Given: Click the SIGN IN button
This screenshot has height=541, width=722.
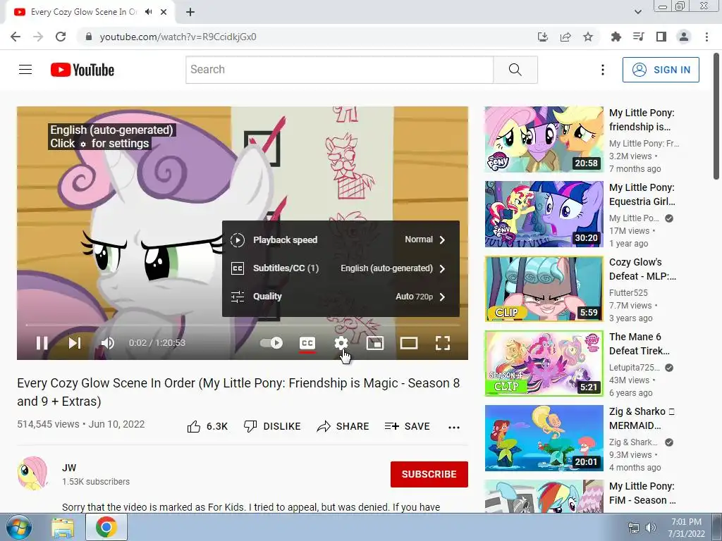Looking at the screenshot, I should (x=661, y=70).
